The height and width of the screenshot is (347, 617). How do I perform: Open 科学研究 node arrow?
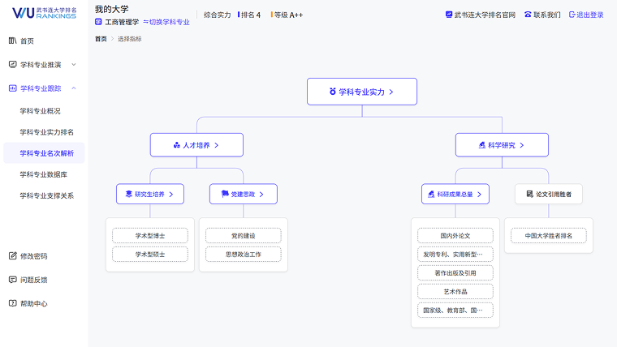click(522, 145)
